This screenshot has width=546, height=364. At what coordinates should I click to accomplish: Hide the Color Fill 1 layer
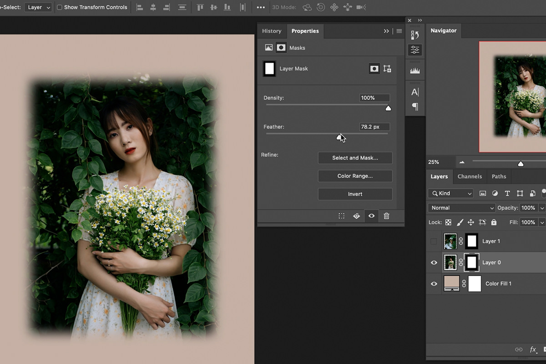pyautogui.click(x=434, y=283)
